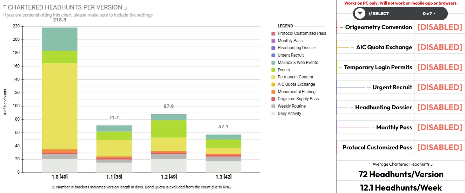Screen dimensions: 465x193
Task: Click the green Events segment of bar 1.2
Action: coord(169,129)
